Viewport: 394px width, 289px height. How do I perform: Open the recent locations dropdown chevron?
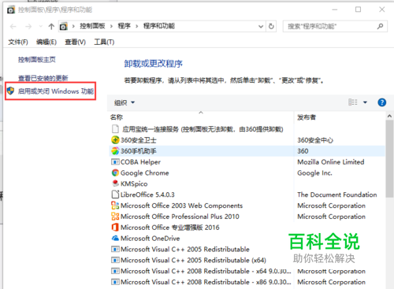tap(40, 26)
